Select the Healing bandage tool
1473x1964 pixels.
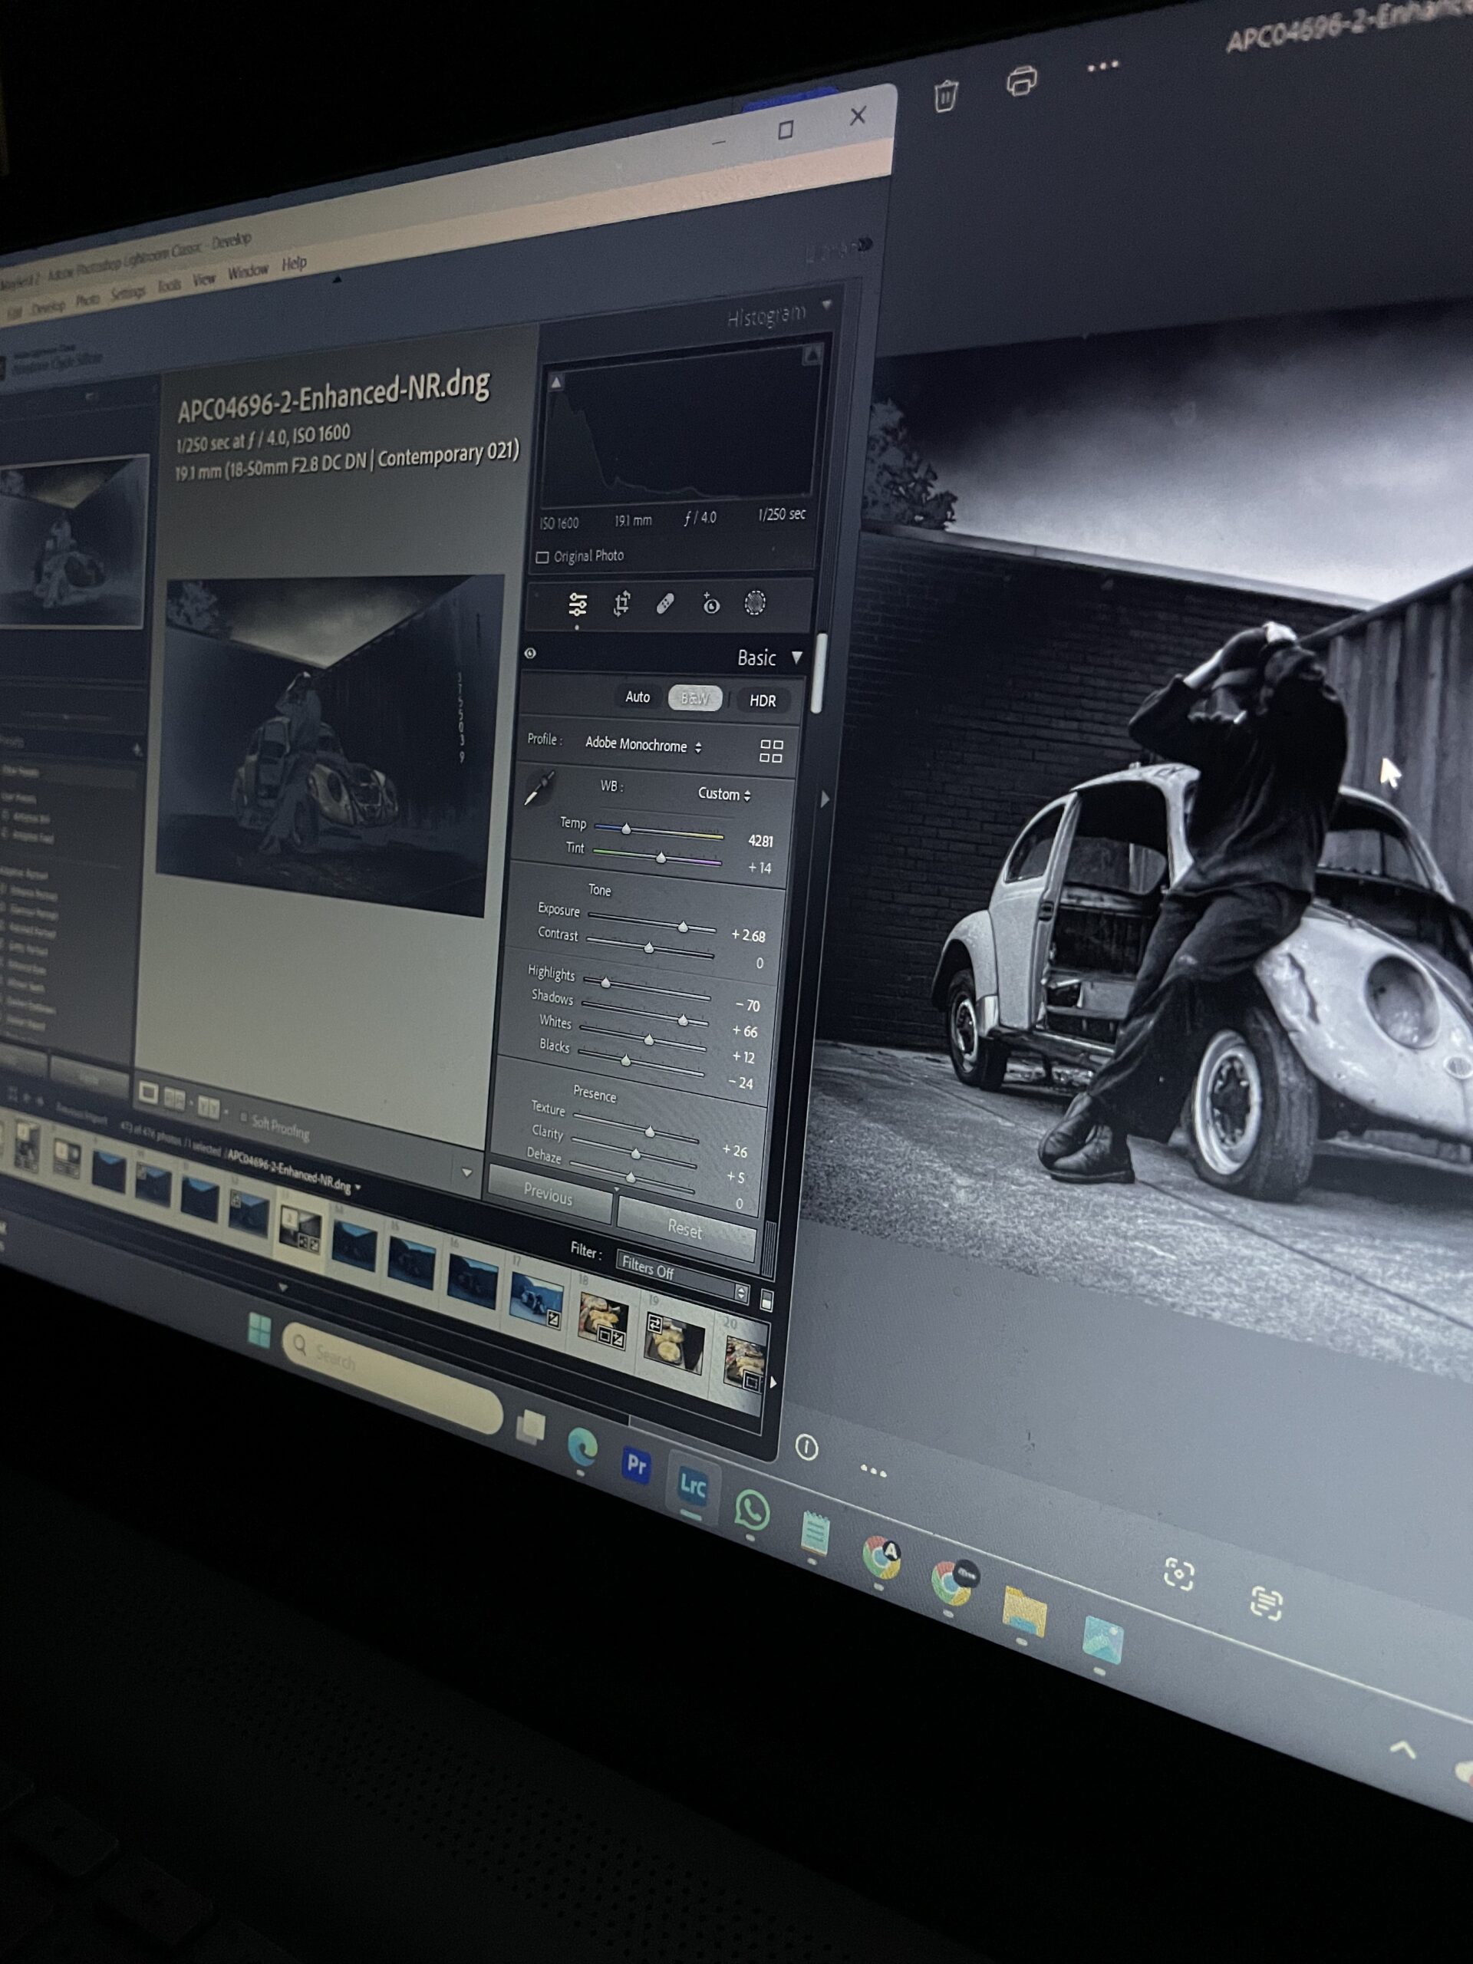tap(665, 605)
